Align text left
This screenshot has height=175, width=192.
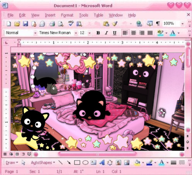click(x=125, y=33)
